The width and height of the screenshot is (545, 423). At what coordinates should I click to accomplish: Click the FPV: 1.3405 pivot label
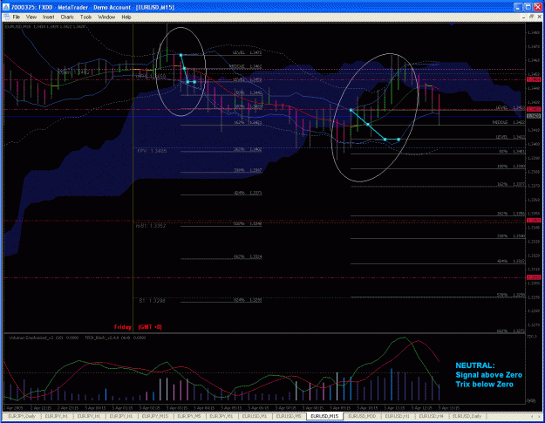(x=152, y=151)
